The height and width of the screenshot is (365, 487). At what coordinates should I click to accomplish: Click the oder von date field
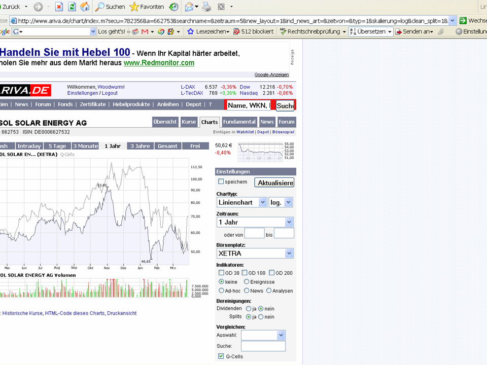pos(254,233)
